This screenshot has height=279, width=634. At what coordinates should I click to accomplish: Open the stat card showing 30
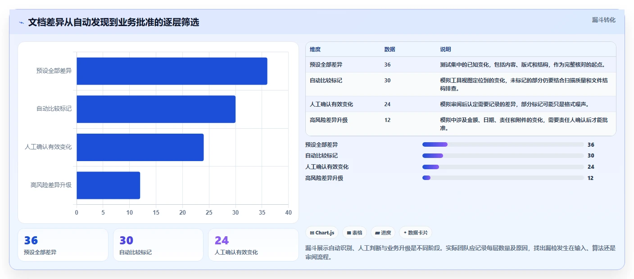pos(158,245)
